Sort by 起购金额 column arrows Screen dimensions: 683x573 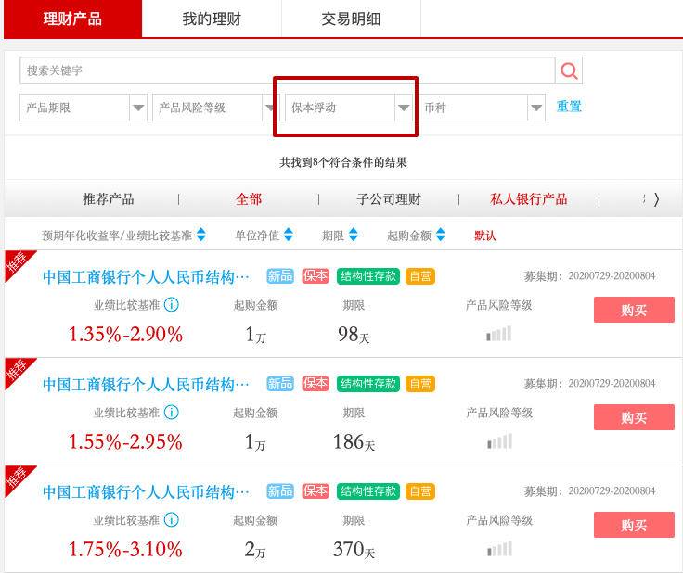[x=441, y=235]
